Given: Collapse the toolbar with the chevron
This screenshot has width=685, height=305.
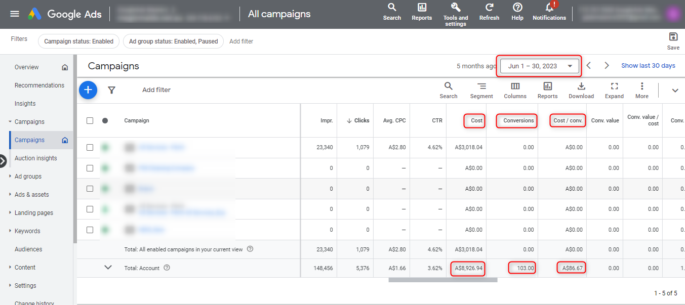Looking at the screenshot, I should tap(675, 91).
